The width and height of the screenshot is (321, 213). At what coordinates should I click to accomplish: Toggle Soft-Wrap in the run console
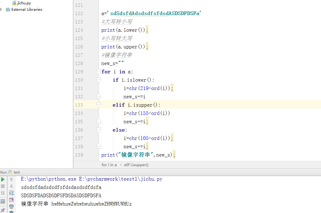11,193
